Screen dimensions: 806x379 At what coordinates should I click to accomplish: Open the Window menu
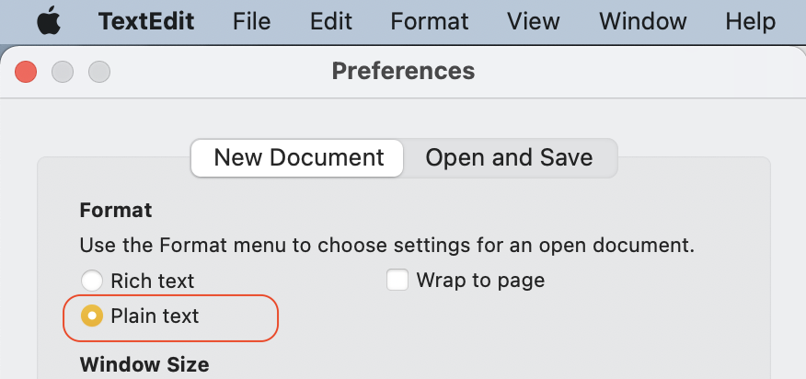point(643,21)
